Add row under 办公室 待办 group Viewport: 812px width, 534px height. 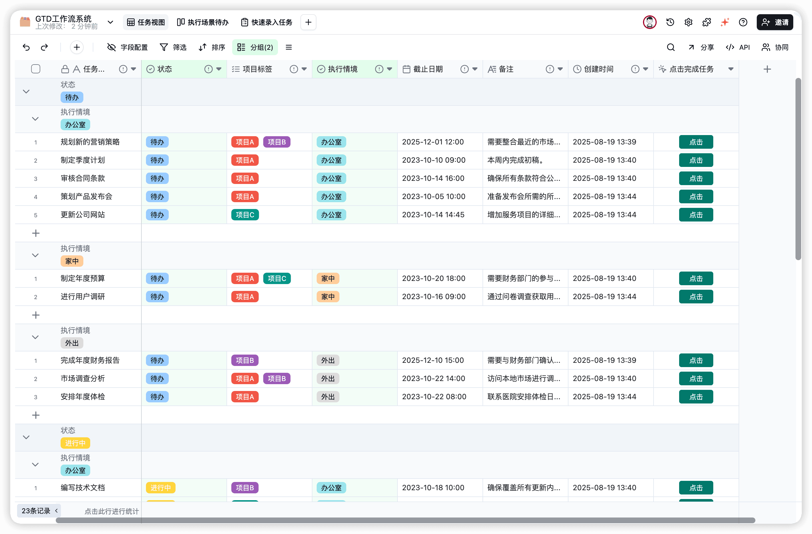(36, 233)
